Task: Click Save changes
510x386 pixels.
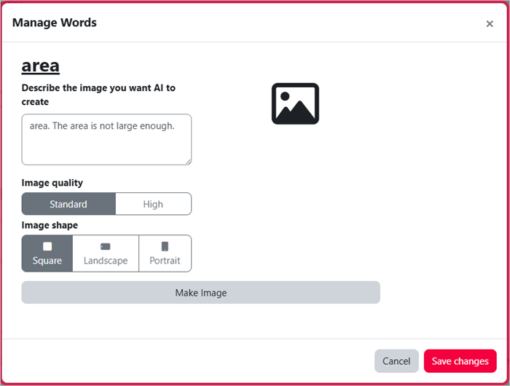Action: (x=460, y=361)
